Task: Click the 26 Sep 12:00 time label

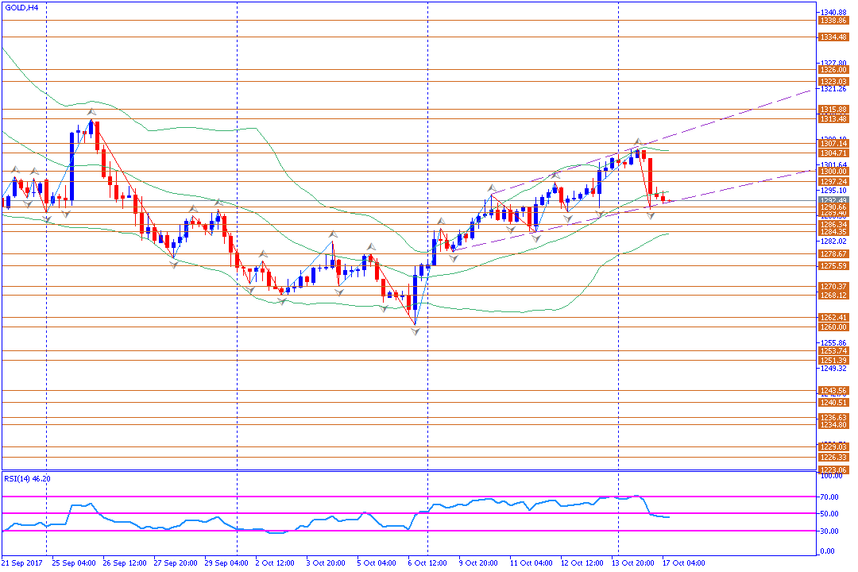Action: (125, 562)
